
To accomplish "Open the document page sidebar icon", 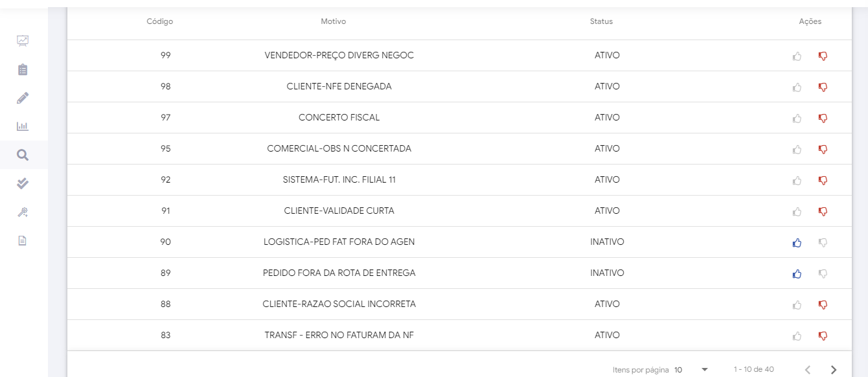I will (23, 240).
